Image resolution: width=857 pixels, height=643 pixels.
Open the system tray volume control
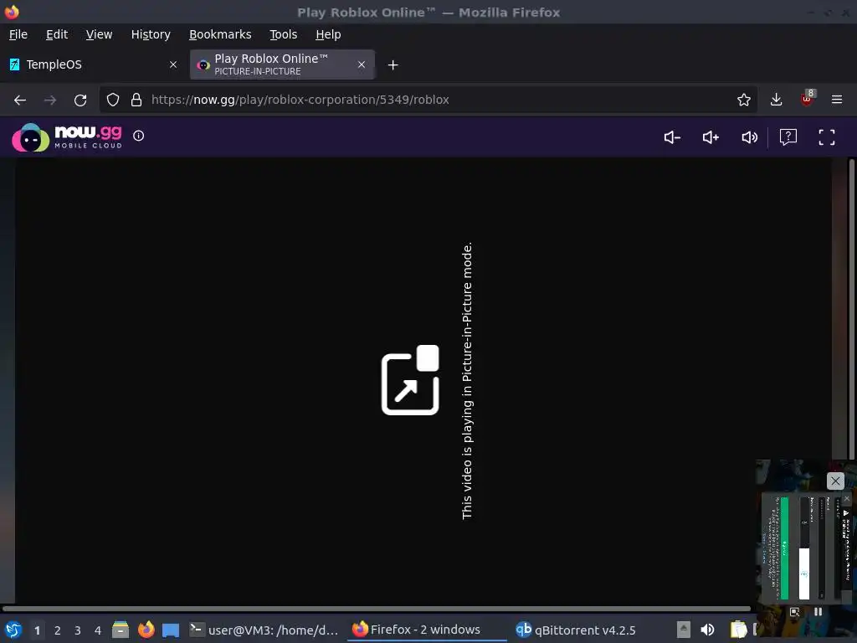707,630
